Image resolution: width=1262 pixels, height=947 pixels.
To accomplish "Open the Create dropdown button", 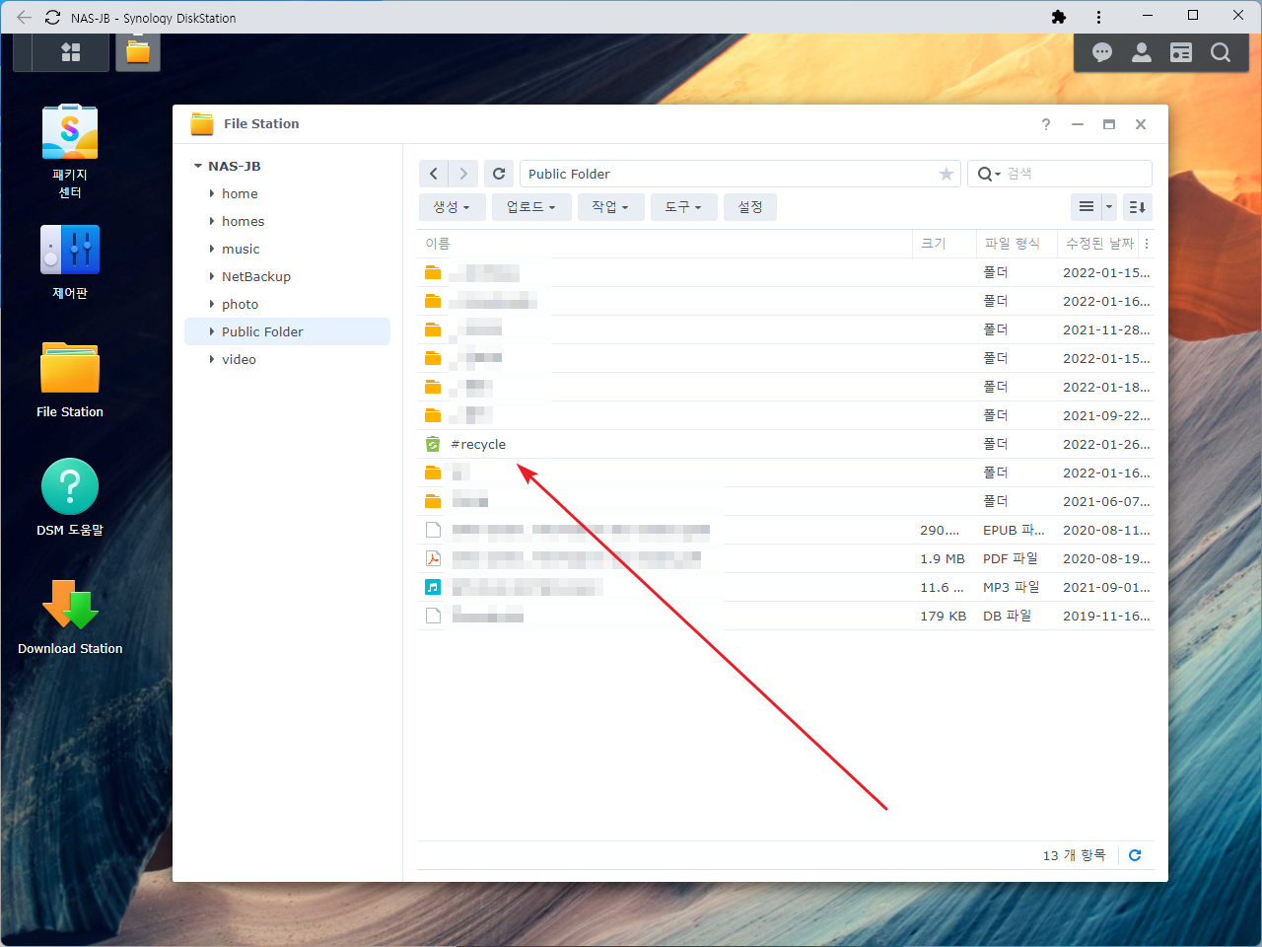I will 452,207.
